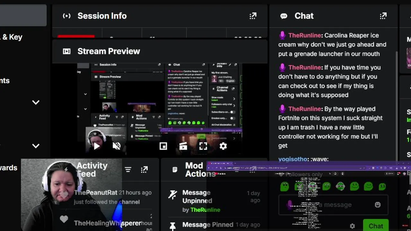This screenshot has width=411, height=231.
Task: Click the Message Pinned pin icon
Action: [173, 227]
